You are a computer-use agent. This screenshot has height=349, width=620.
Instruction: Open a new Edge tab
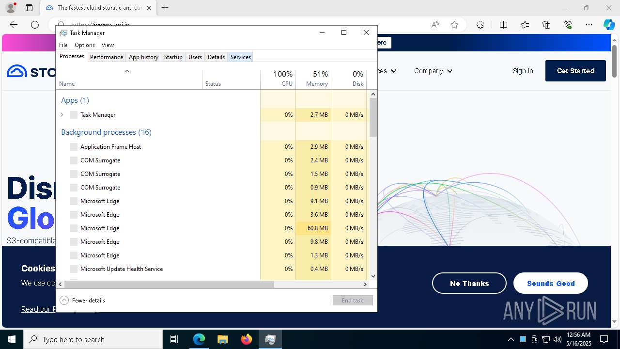pos(165,8)
